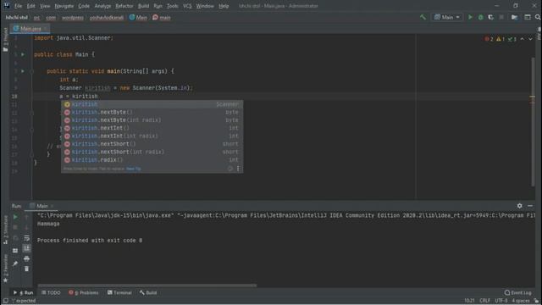Open the Run tool window button at bottom
This screenshot has height=305, width=542.
pyautogui.click(x=23, y=292)
